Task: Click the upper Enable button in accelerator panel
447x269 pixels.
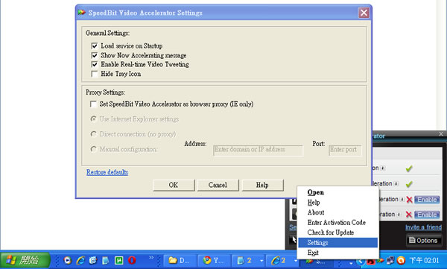Action: [427, 200]
